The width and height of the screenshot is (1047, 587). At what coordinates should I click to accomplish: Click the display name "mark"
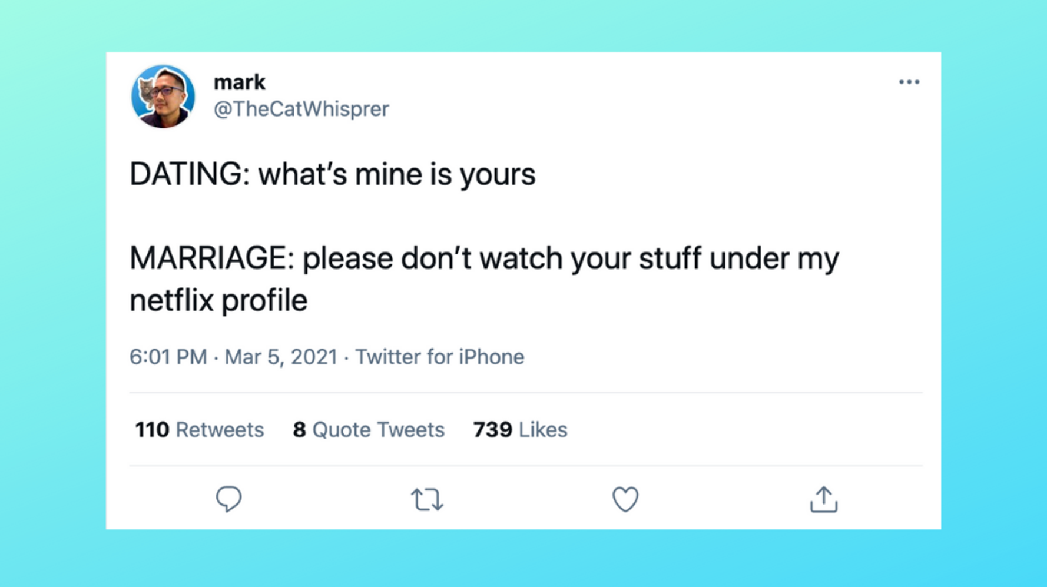pos(239,82)
